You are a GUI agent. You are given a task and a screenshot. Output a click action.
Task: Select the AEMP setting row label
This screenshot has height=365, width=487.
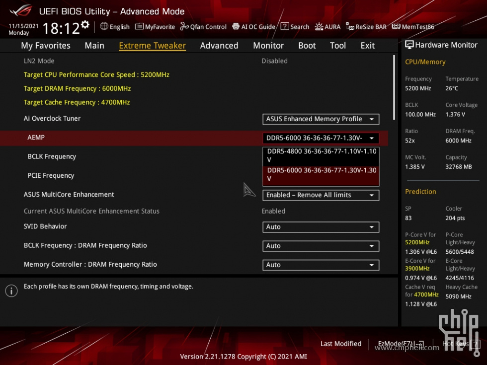36,138
